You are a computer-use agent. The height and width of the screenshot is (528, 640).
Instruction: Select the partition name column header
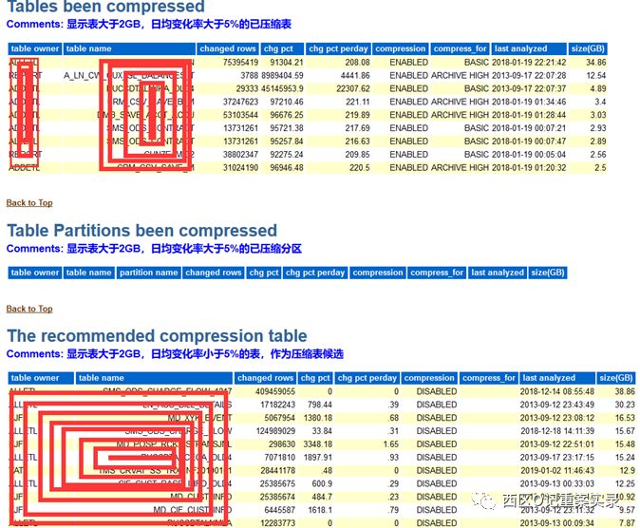click(x=148, y=273)
